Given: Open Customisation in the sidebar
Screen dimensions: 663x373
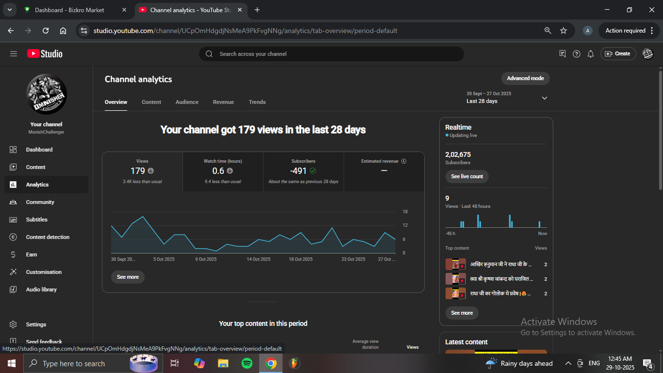Looking at the screenshot, I should pos(44,272).
